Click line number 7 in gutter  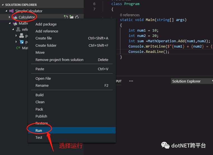94,9
